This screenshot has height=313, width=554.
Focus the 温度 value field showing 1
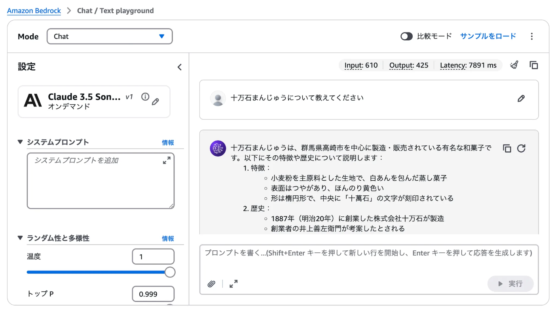point(153,257)
